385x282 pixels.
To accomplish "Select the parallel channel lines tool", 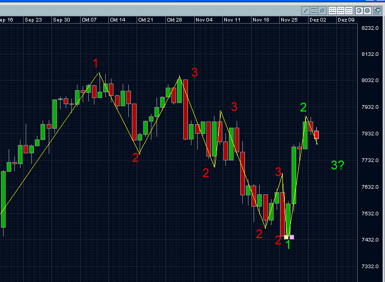I will coord(314,11).
